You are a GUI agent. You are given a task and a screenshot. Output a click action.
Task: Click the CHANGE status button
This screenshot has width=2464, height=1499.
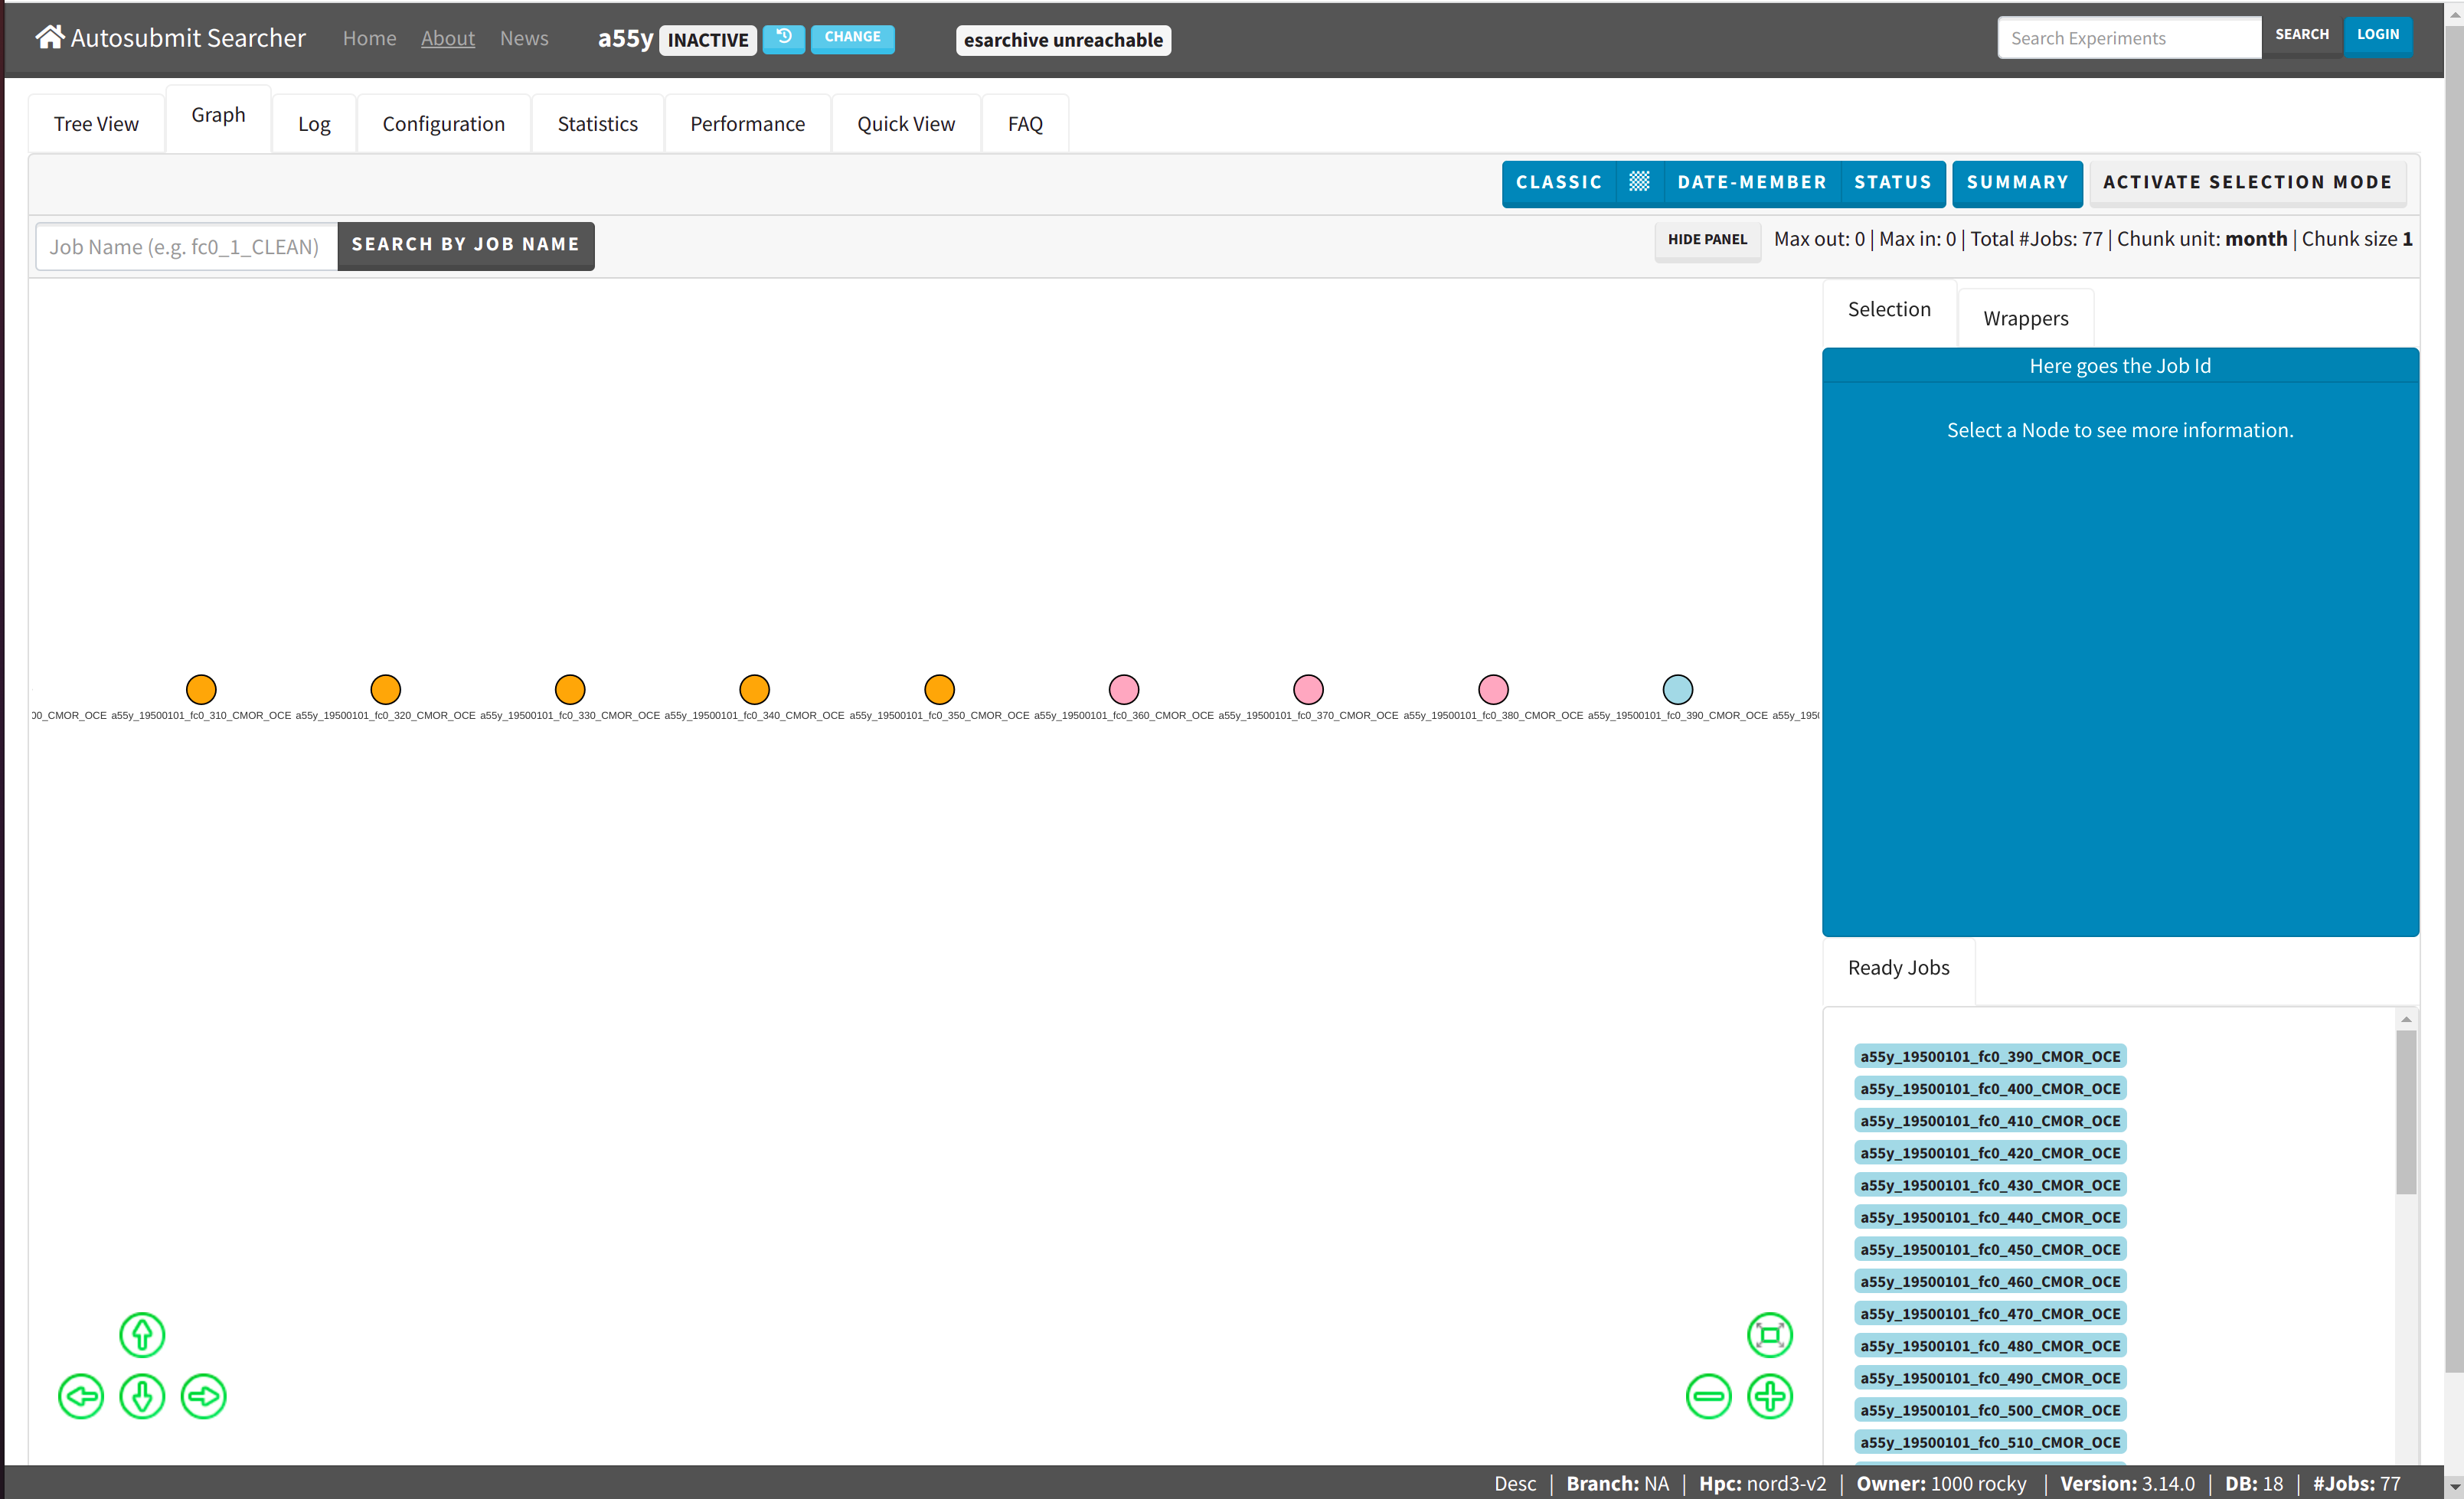pos(852,38)
